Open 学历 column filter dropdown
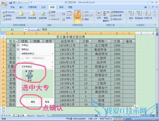Screen dimensions: 159x121 tap(53, 41)
